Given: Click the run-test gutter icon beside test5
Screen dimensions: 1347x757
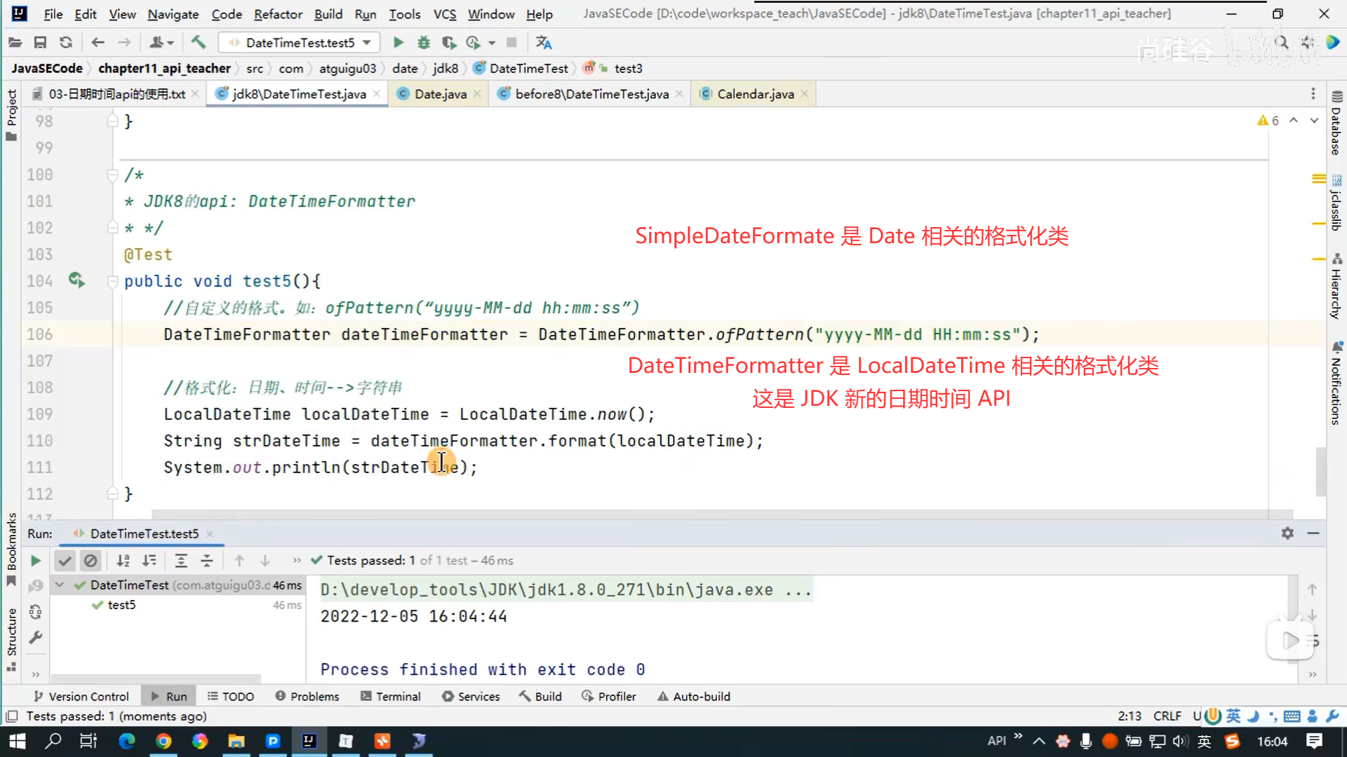Looking at the screenshot, I should tap(76, 281).
